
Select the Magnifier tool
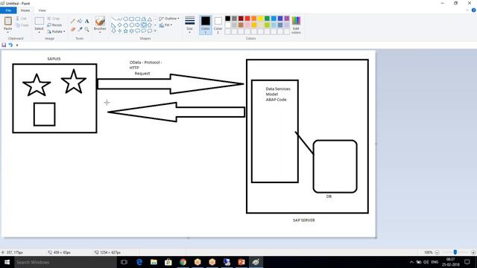(x=87, y=30)
